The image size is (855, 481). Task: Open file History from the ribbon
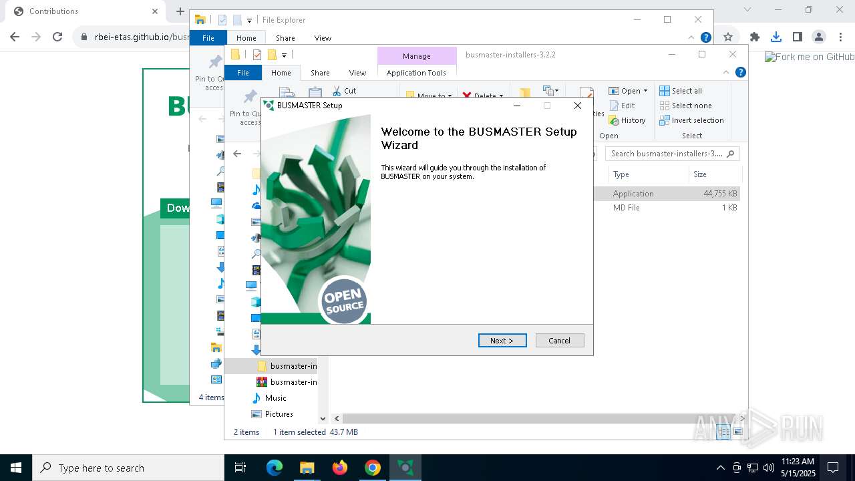(627, 120)
